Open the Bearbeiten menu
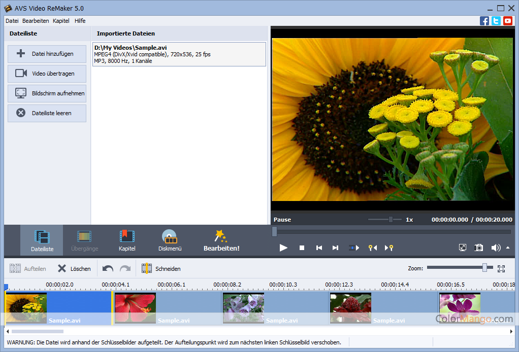The image size is (519, 352). pyautogui.click(x=36, y=21)
